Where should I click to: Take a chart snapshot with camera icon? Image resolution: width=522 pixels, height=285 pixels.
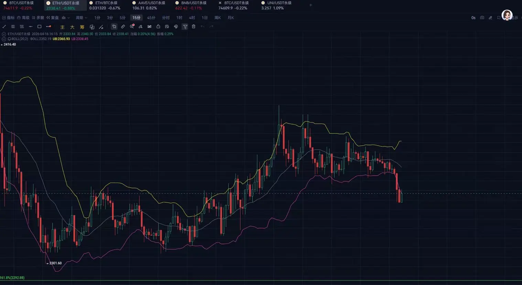(x=482, y=18)
